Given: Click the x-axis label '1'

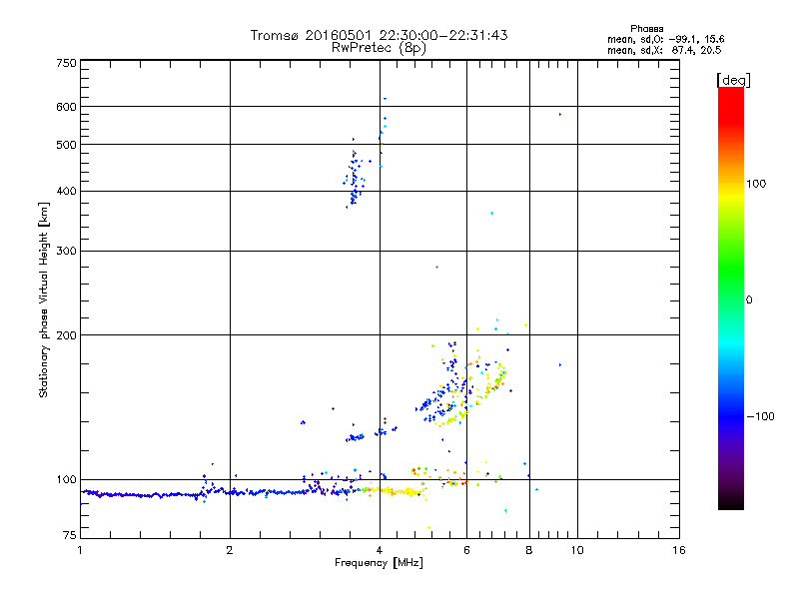Looking at the screenshot, I should 80,550.
